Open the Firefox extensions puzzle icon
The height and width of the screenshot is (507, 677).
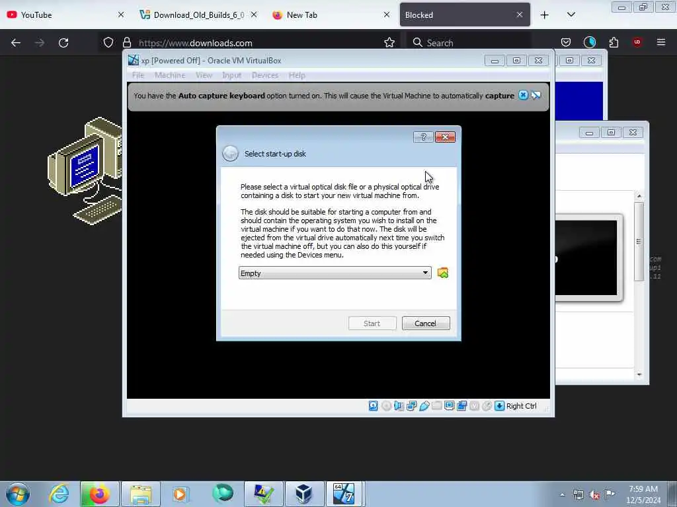pos(614,42)
